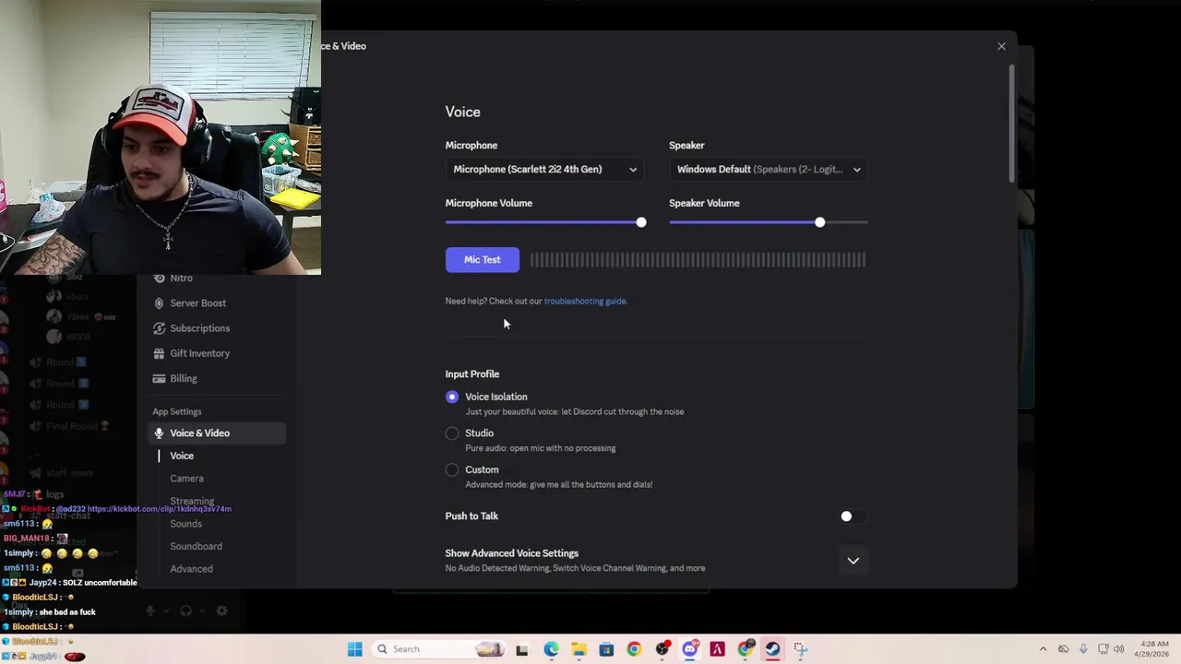Open Discord from the taskbar
Viewport: 1181px width, 664px height.
coord(689,649)
